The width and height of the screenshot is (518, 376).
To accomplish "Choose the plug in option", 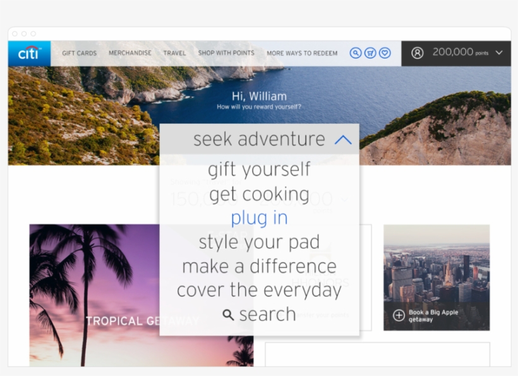I will 259,218.
